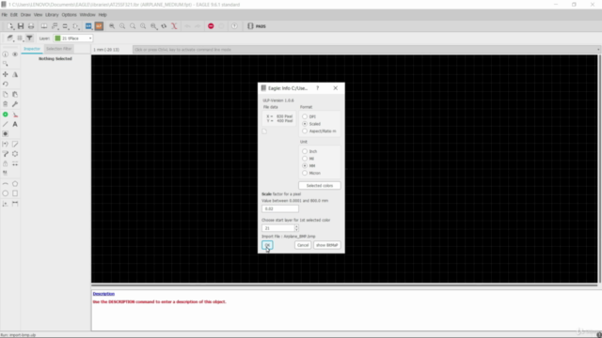The image size is (602, 338).
Task: Select the Line draw tool
Action: pyautogui.click(x=6, y=124)
